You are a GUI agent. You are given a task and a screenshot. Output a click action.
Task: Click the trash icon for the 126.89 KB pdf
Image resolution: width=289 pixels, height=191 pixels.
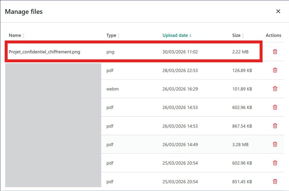(275, 70)
